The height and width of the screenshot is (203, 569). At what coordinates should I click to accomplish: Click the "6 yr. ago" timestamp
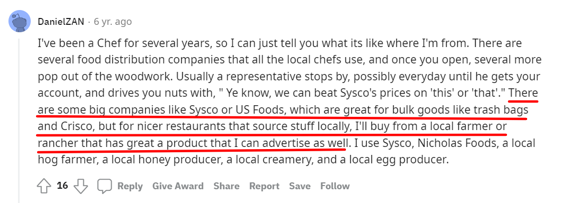(x=112, y=22)
